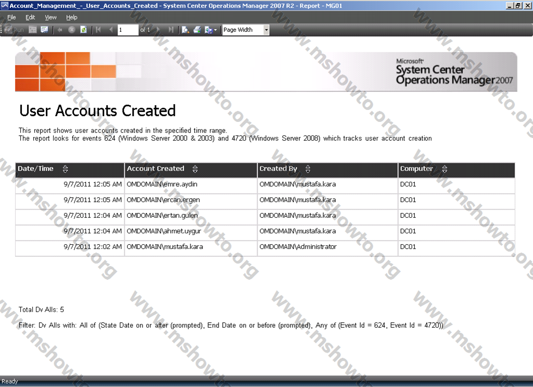Go to Last Page icon
This screenshot has width=533, height=387.
(x=171, y=30)
